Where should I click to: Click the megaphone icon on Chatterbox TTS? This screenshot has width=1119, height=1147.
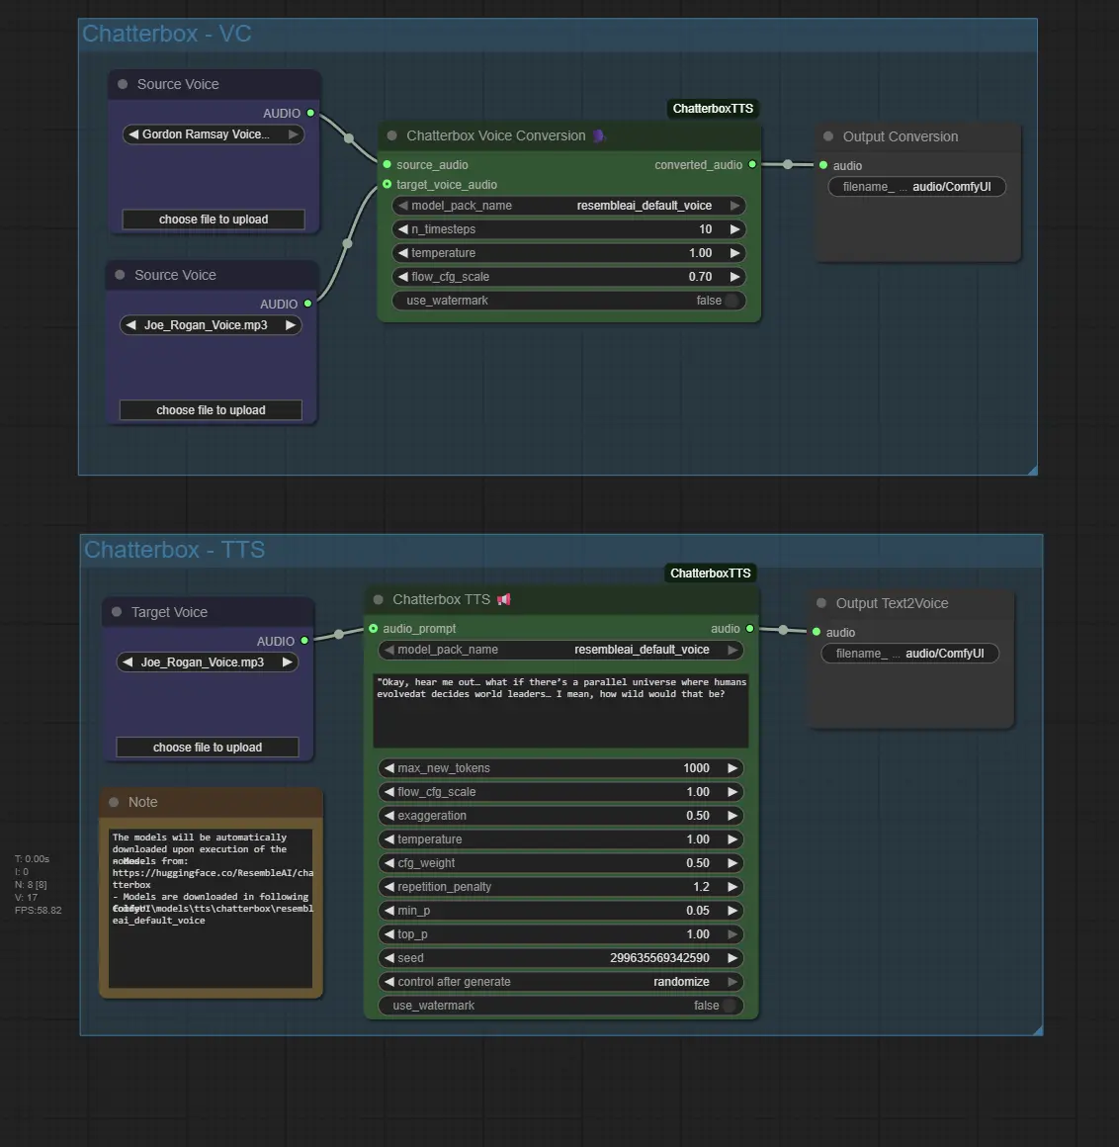504,599
